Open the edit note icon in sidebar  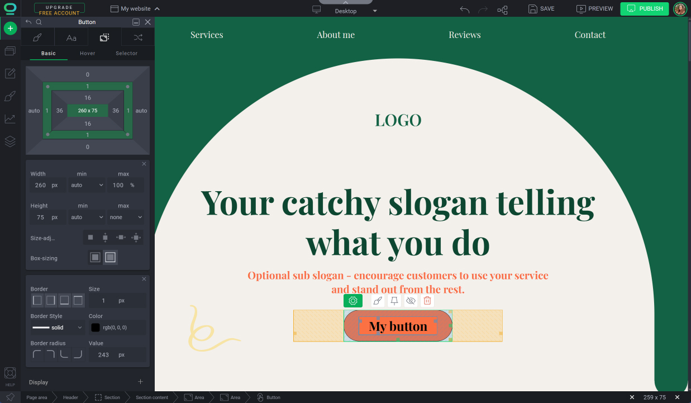[x=10, y=73]
